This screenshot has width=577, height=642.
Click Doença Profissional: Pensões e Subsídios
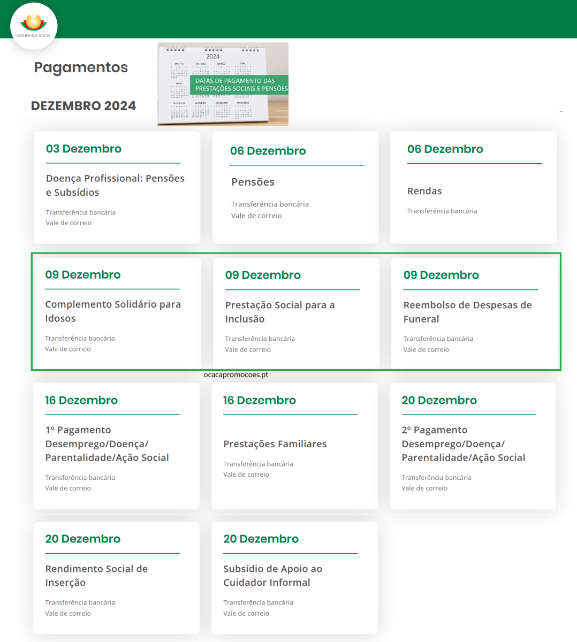pyautogui.click(x=115, y=185)
